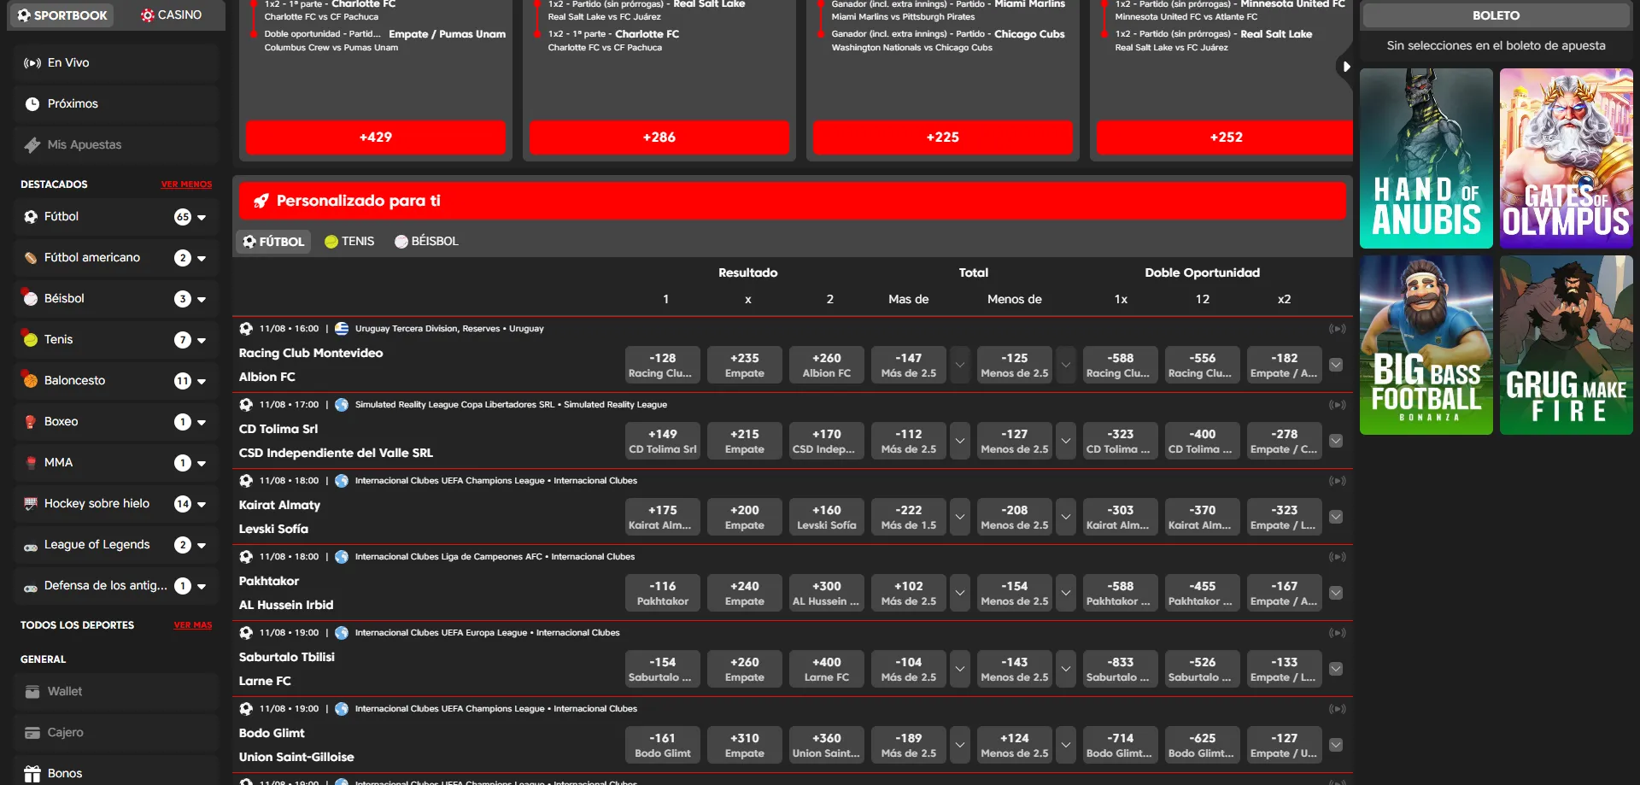
Task: Click live stream icon for Racing Club Montevideo match
Action: coord(1337,329)
